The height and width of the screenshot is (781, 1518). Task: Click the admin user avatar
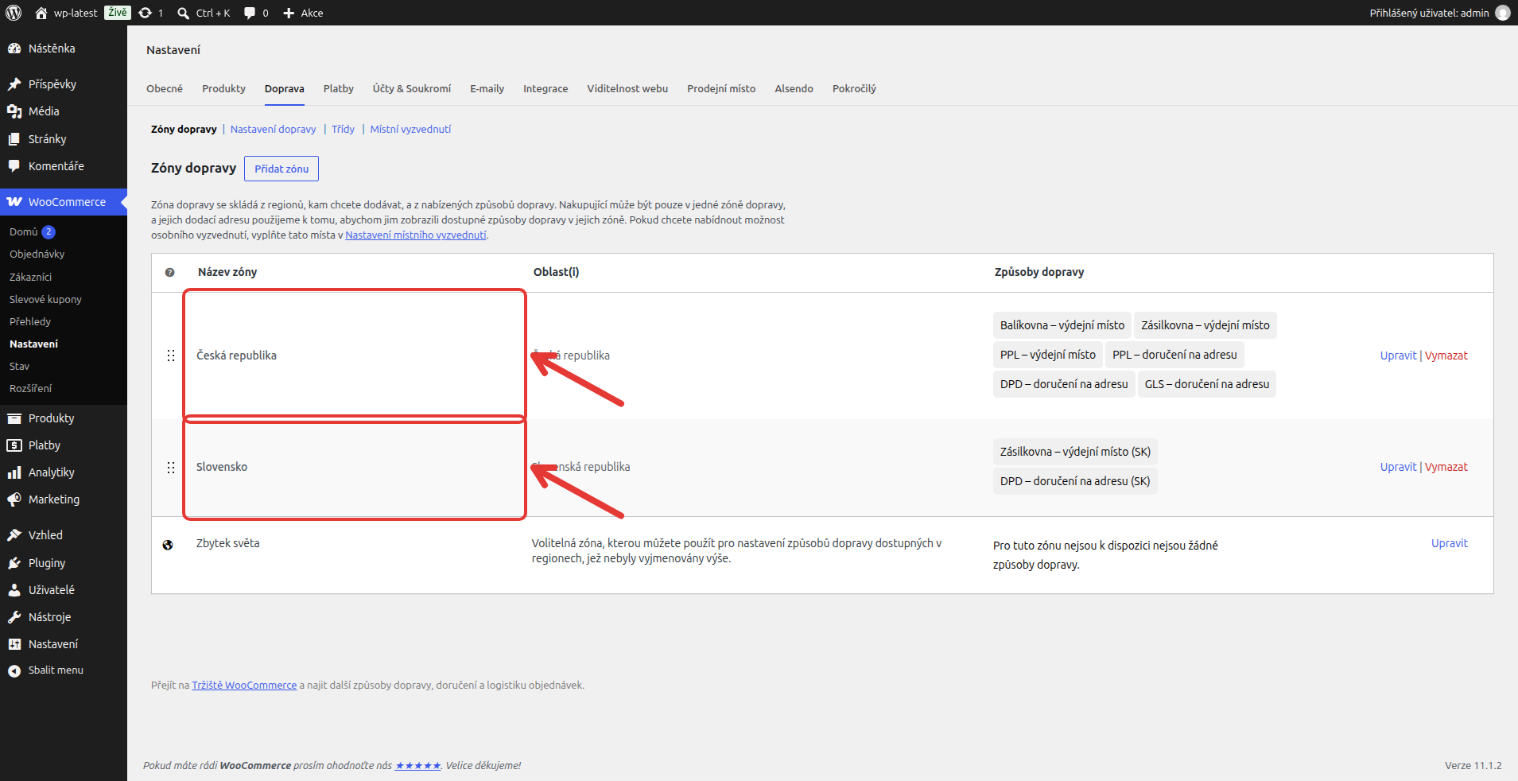point(1503,13)
